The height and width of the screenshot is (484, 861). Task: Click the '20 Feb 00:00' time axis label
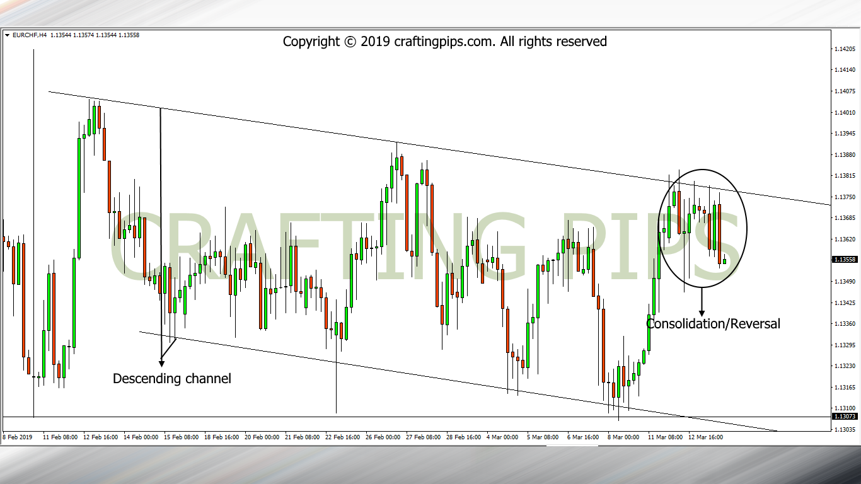262,437
